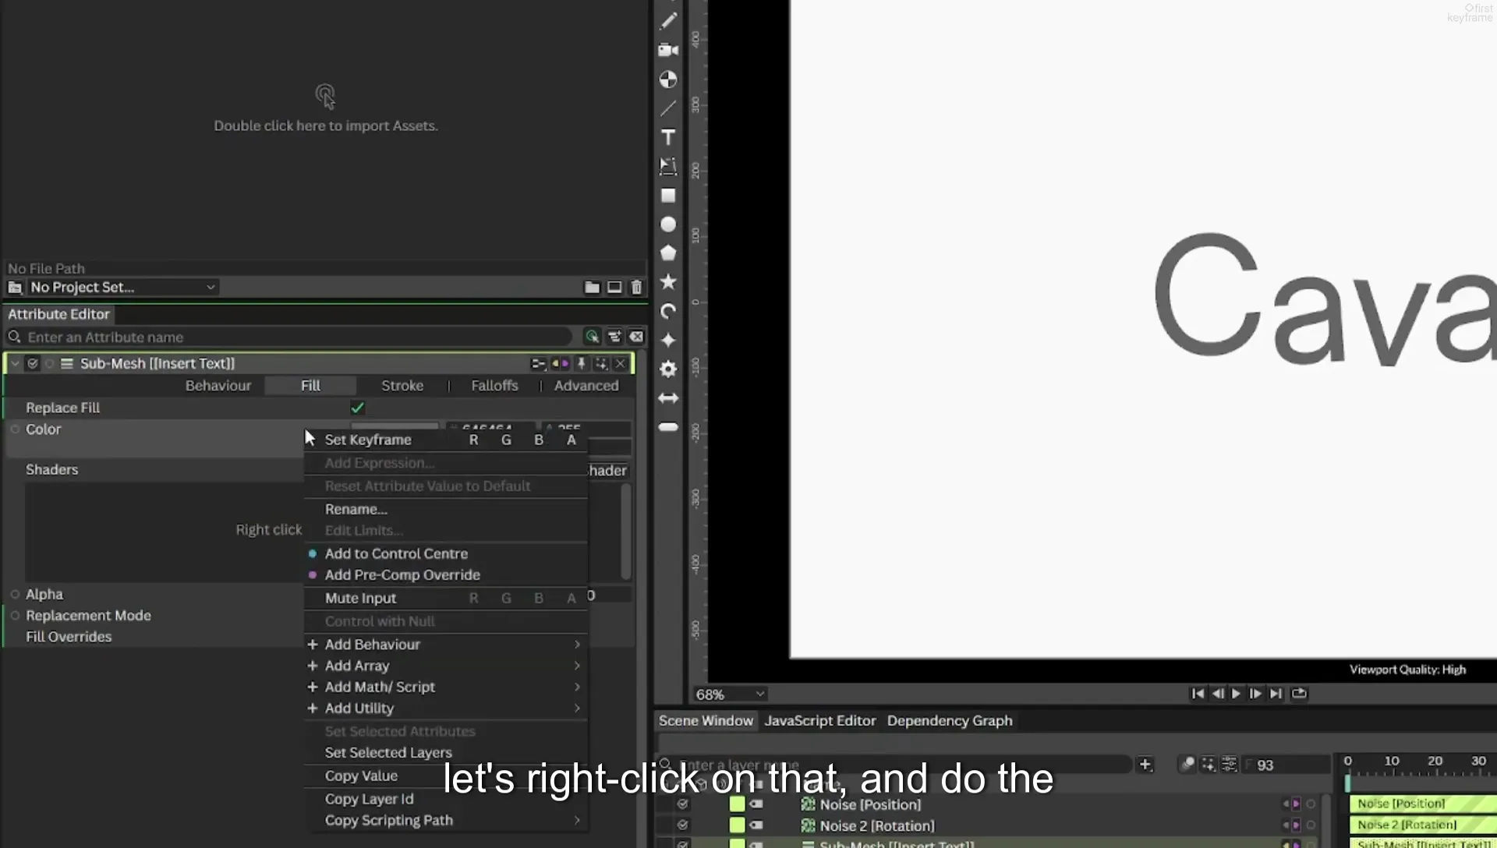
Task: Toggle the Replace Fill checkmark
Action: [358, 408]
